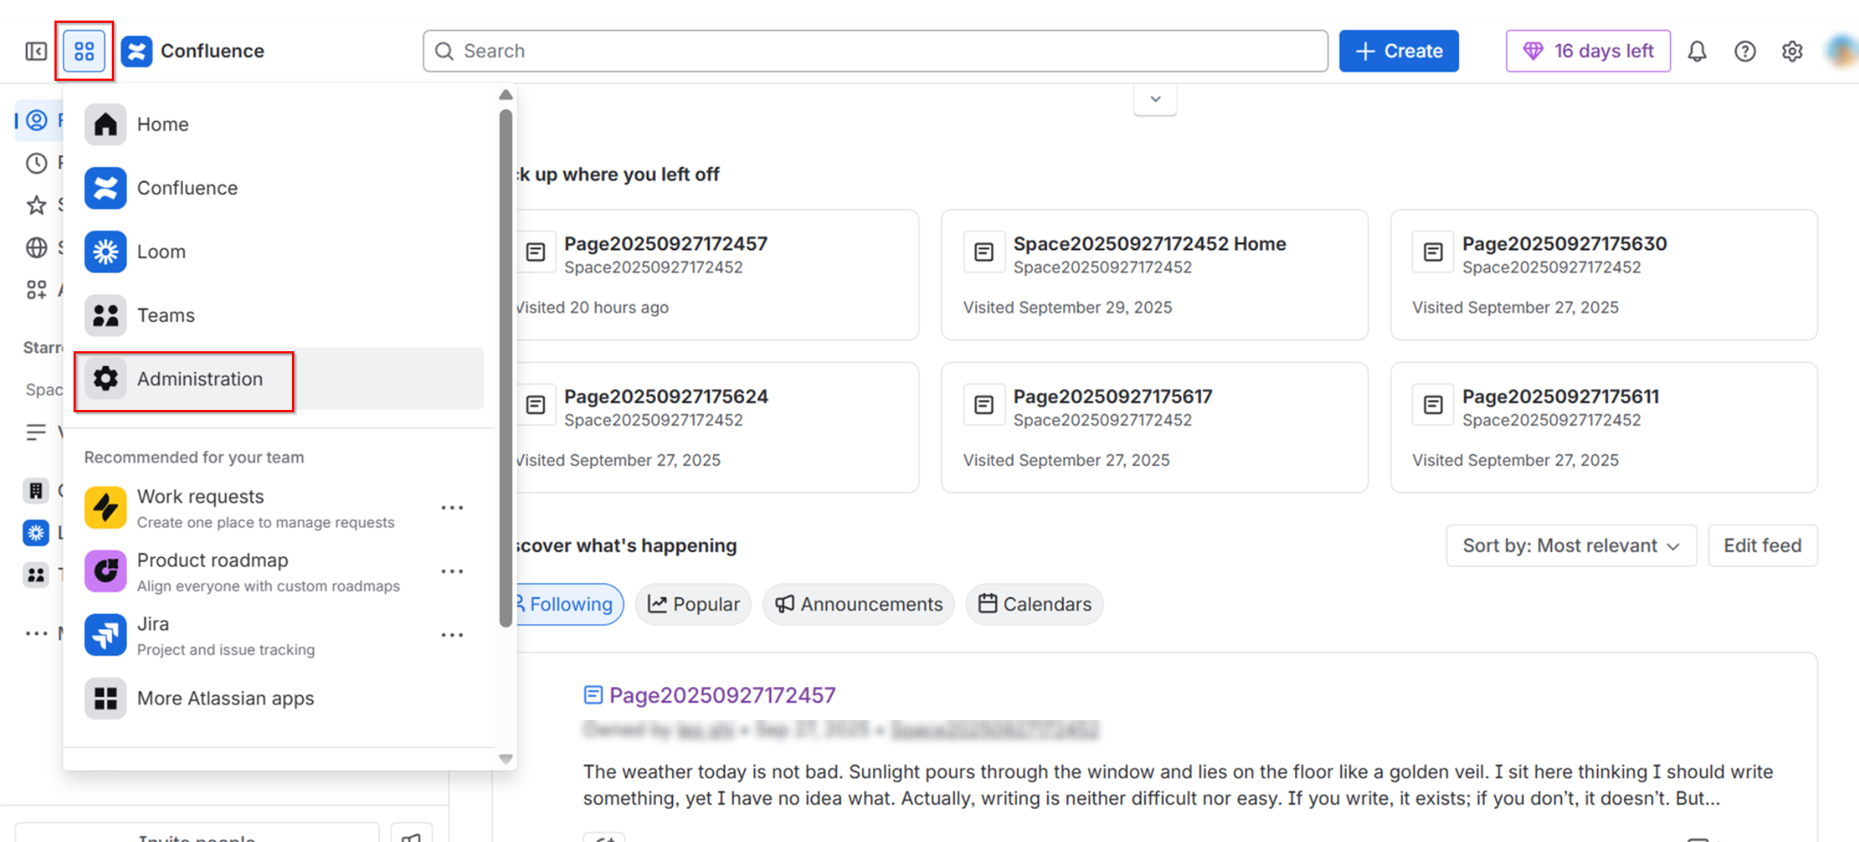Collapse the sidebar panel icon
Image resolution: width=1859 pixels, height=842 pixels.
point(36,51)
